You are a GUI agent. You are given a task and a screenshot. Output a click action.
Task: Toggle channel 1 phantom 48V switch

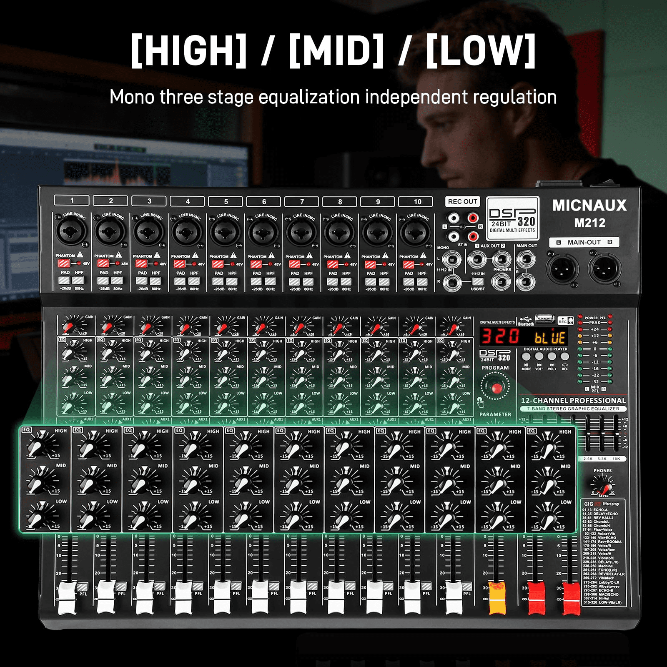pos(64,263)
